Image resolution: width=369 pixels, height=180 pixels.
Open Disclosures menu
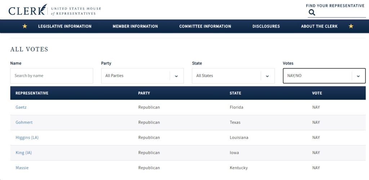click(x=266, y=26)
